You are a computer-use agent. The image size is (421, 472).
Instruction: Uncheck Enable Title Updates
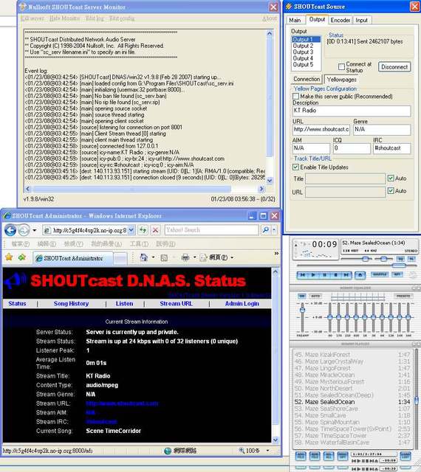click(x=296, y=167)
